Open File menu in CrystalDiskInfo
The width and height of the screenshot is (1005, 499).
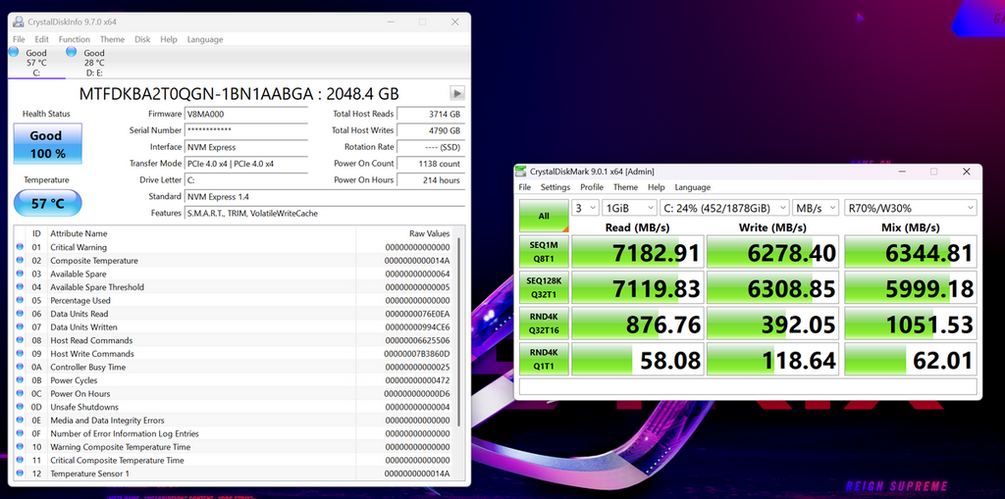click(19, 39)
